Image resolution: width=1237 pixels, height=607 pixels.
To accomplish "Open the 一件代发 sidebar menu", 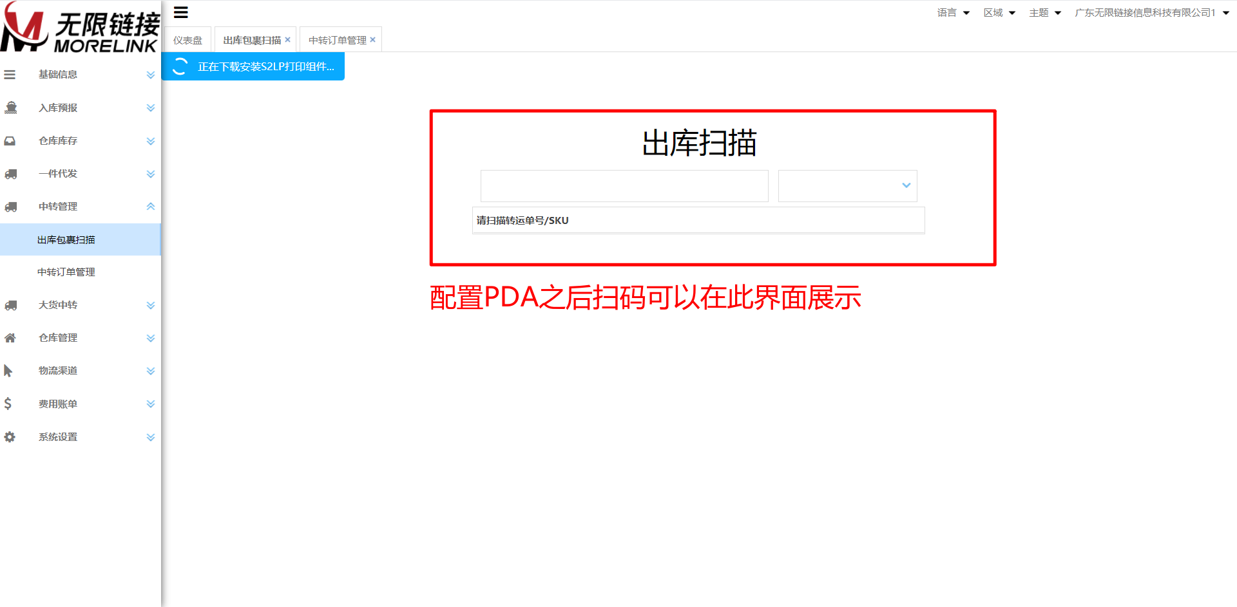I will [80, 174].
